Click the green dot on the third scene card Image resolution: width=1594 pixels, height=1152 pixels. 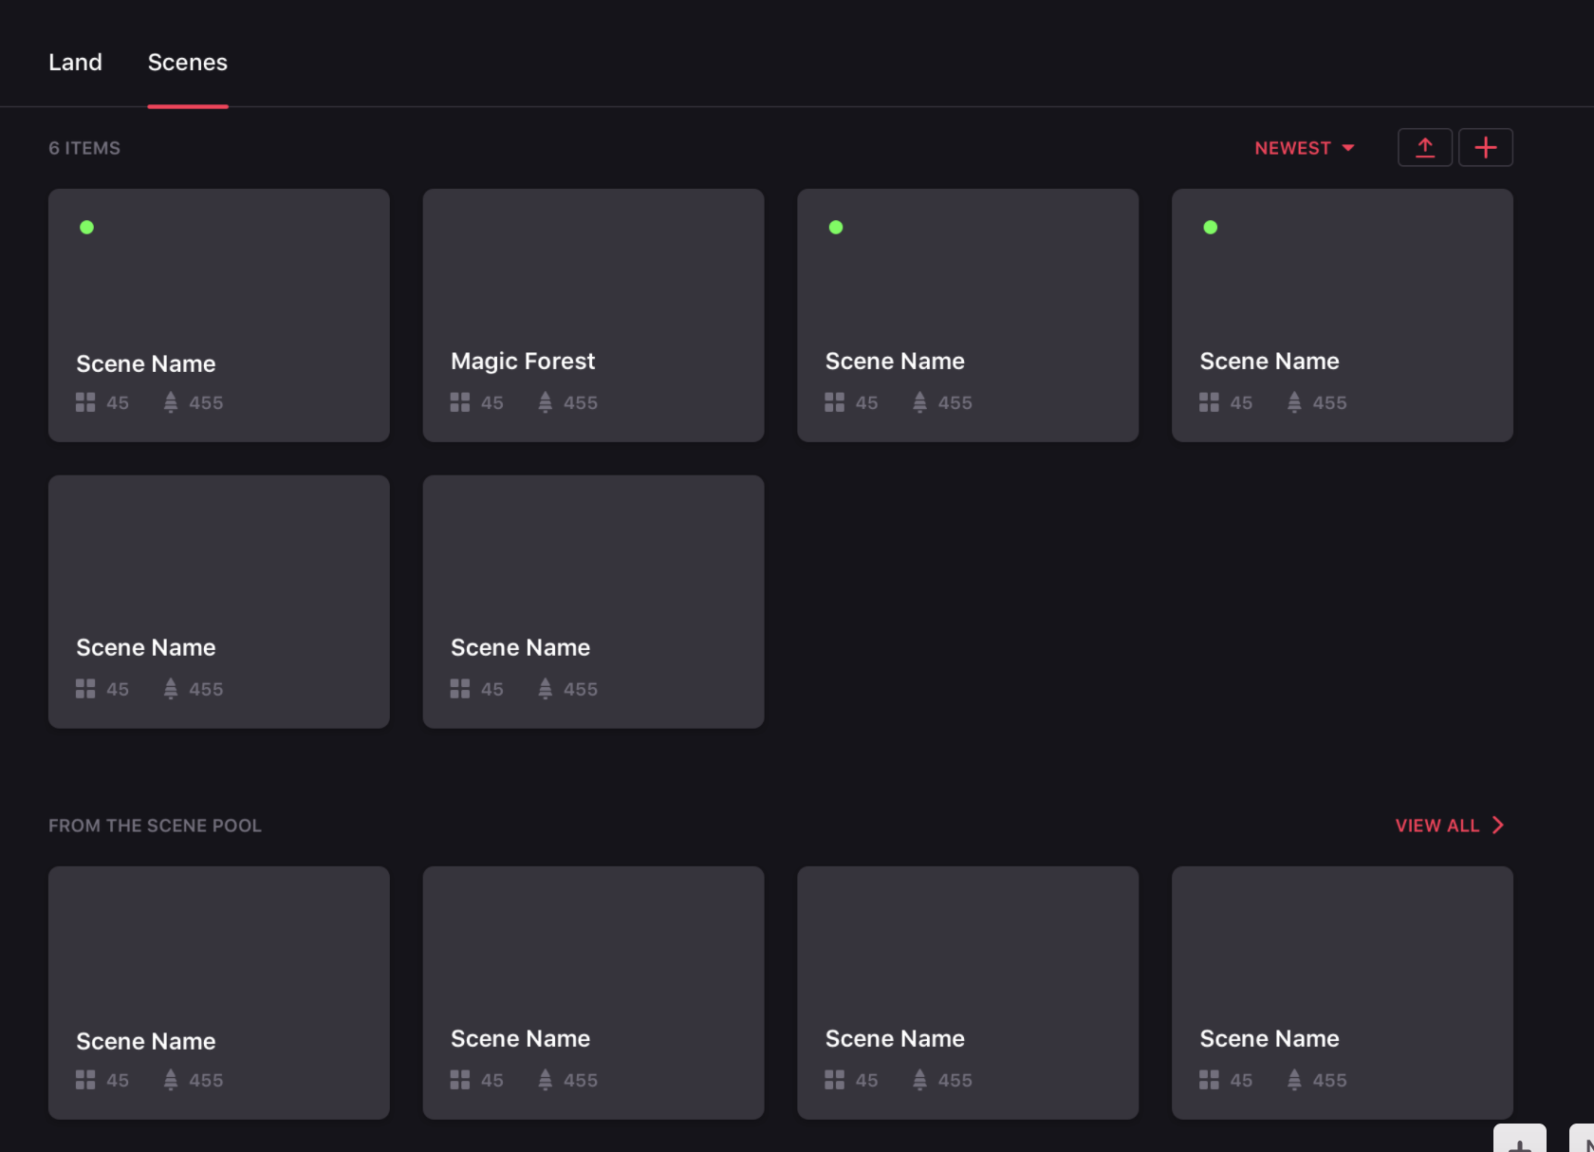coord(836,227)
